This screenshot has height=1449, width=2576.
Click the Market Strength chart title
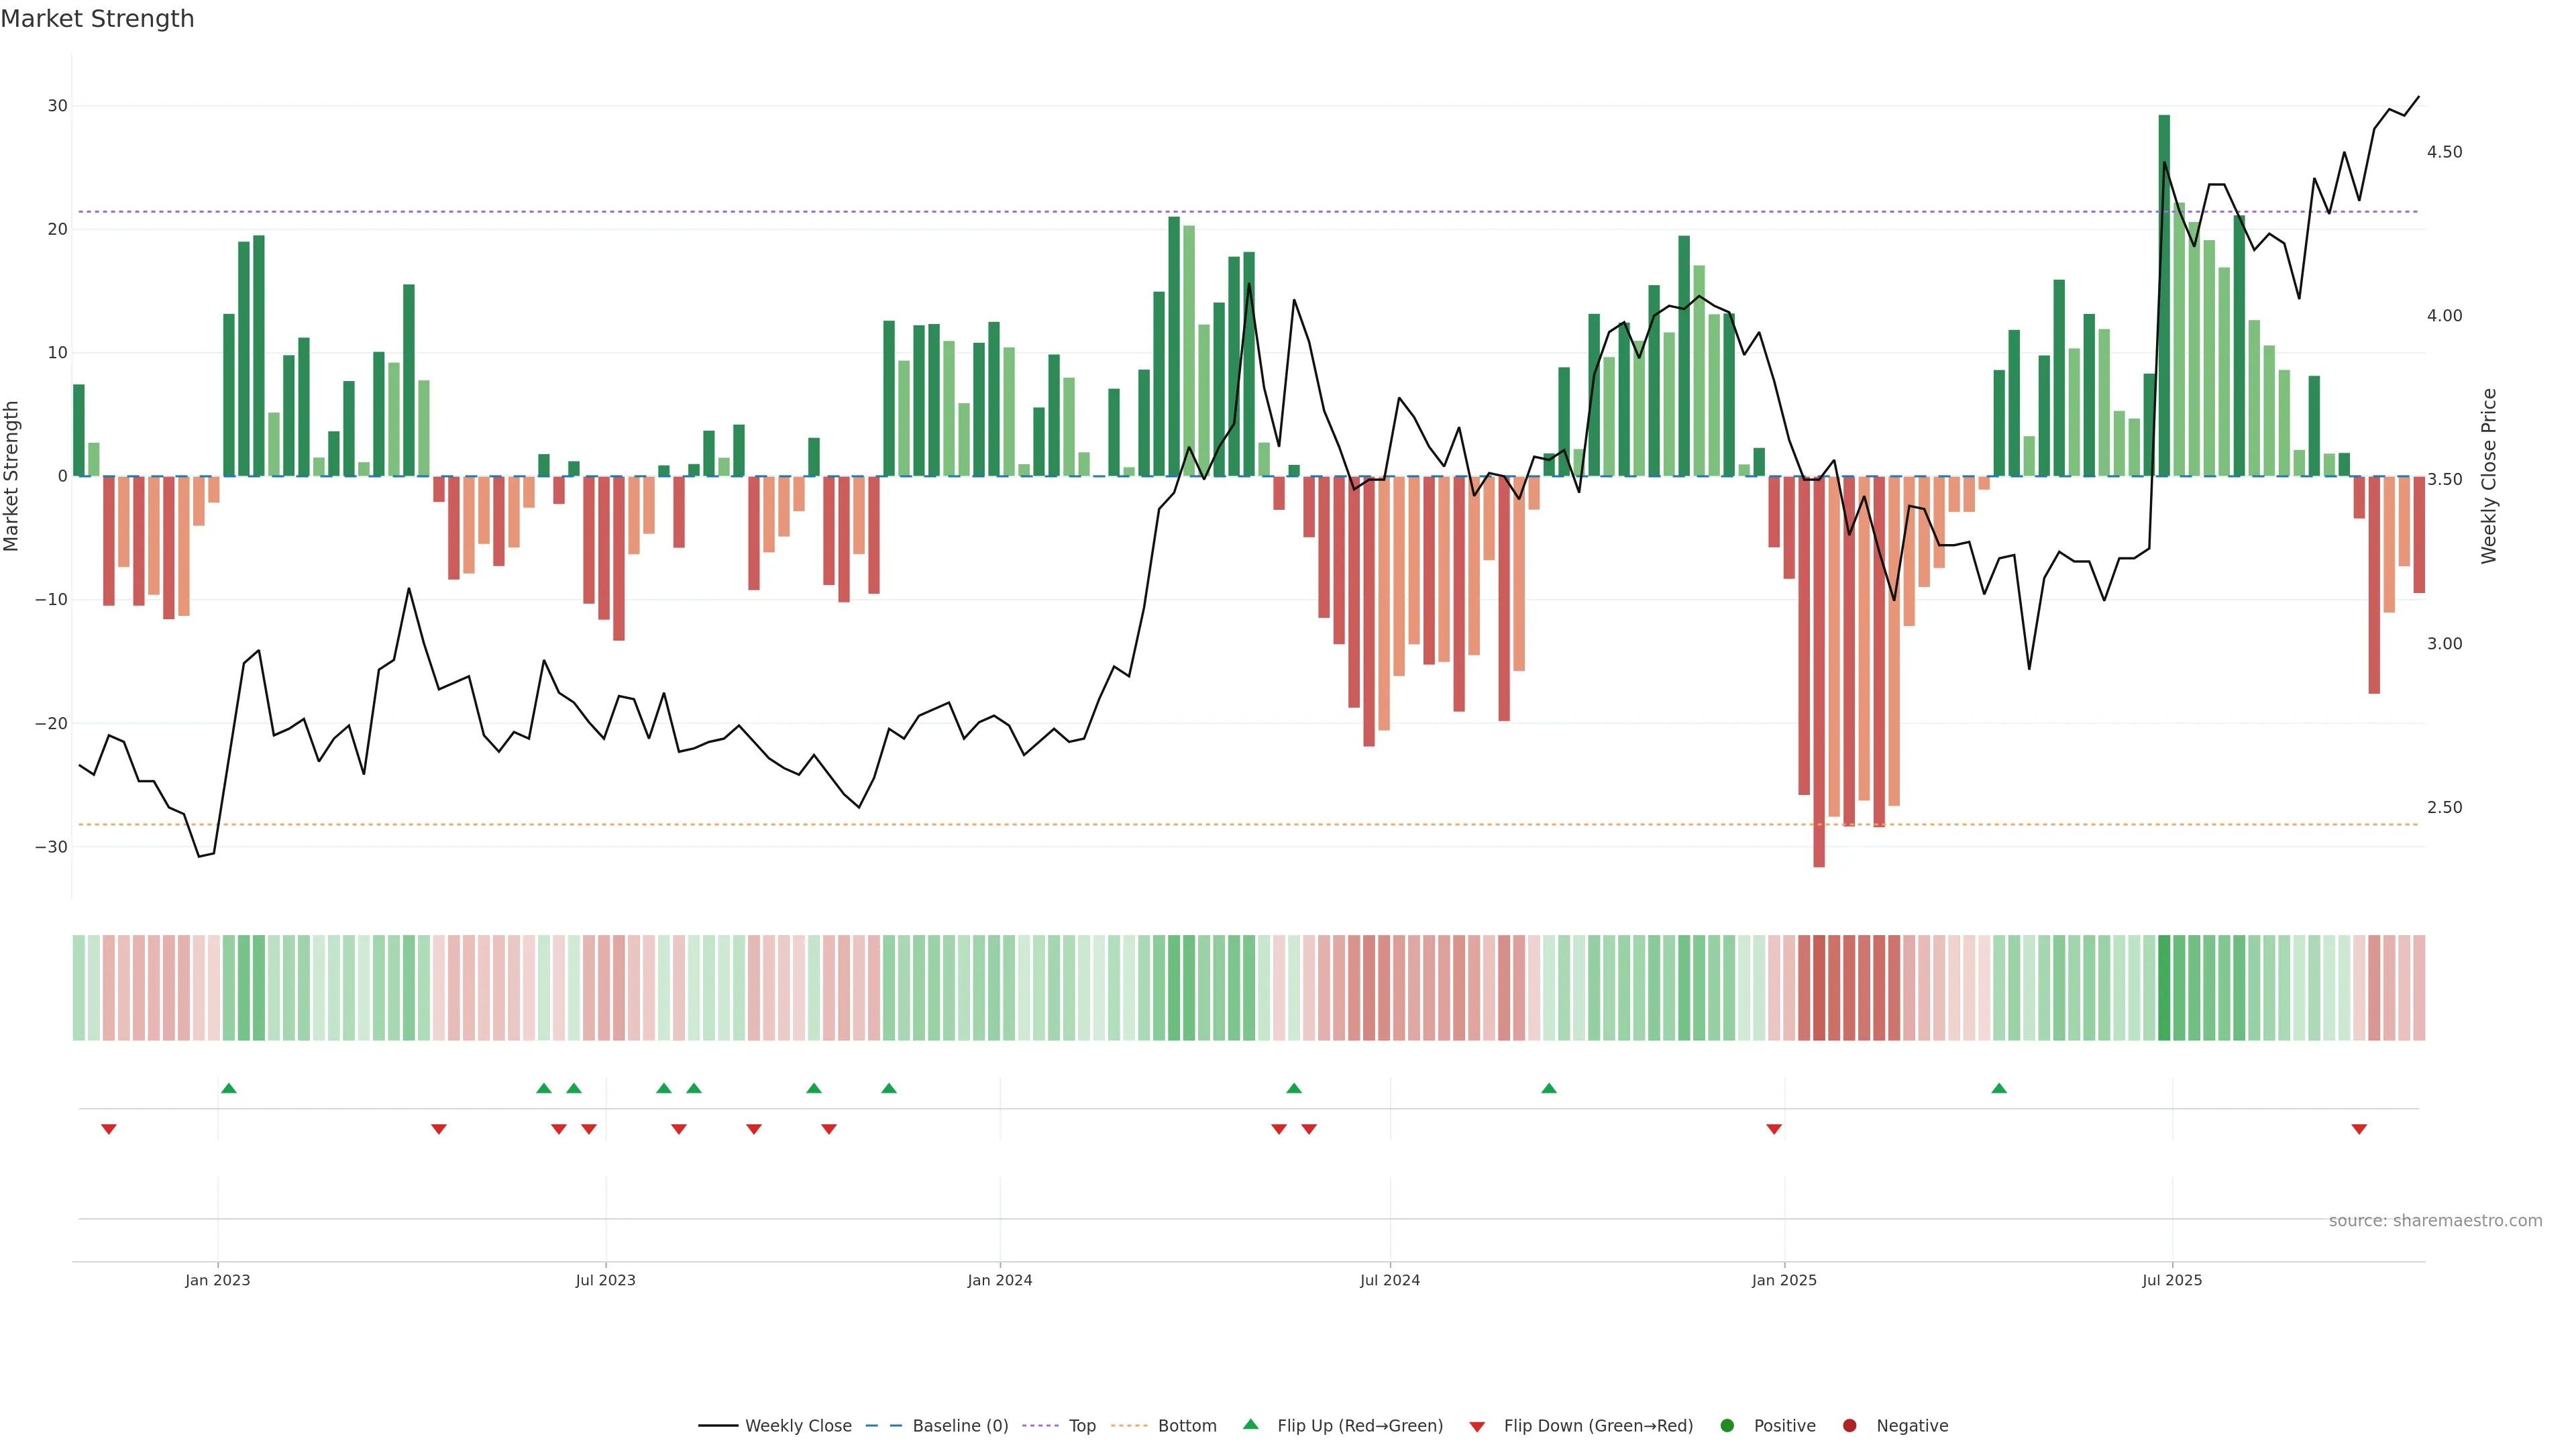click(97, 19)
